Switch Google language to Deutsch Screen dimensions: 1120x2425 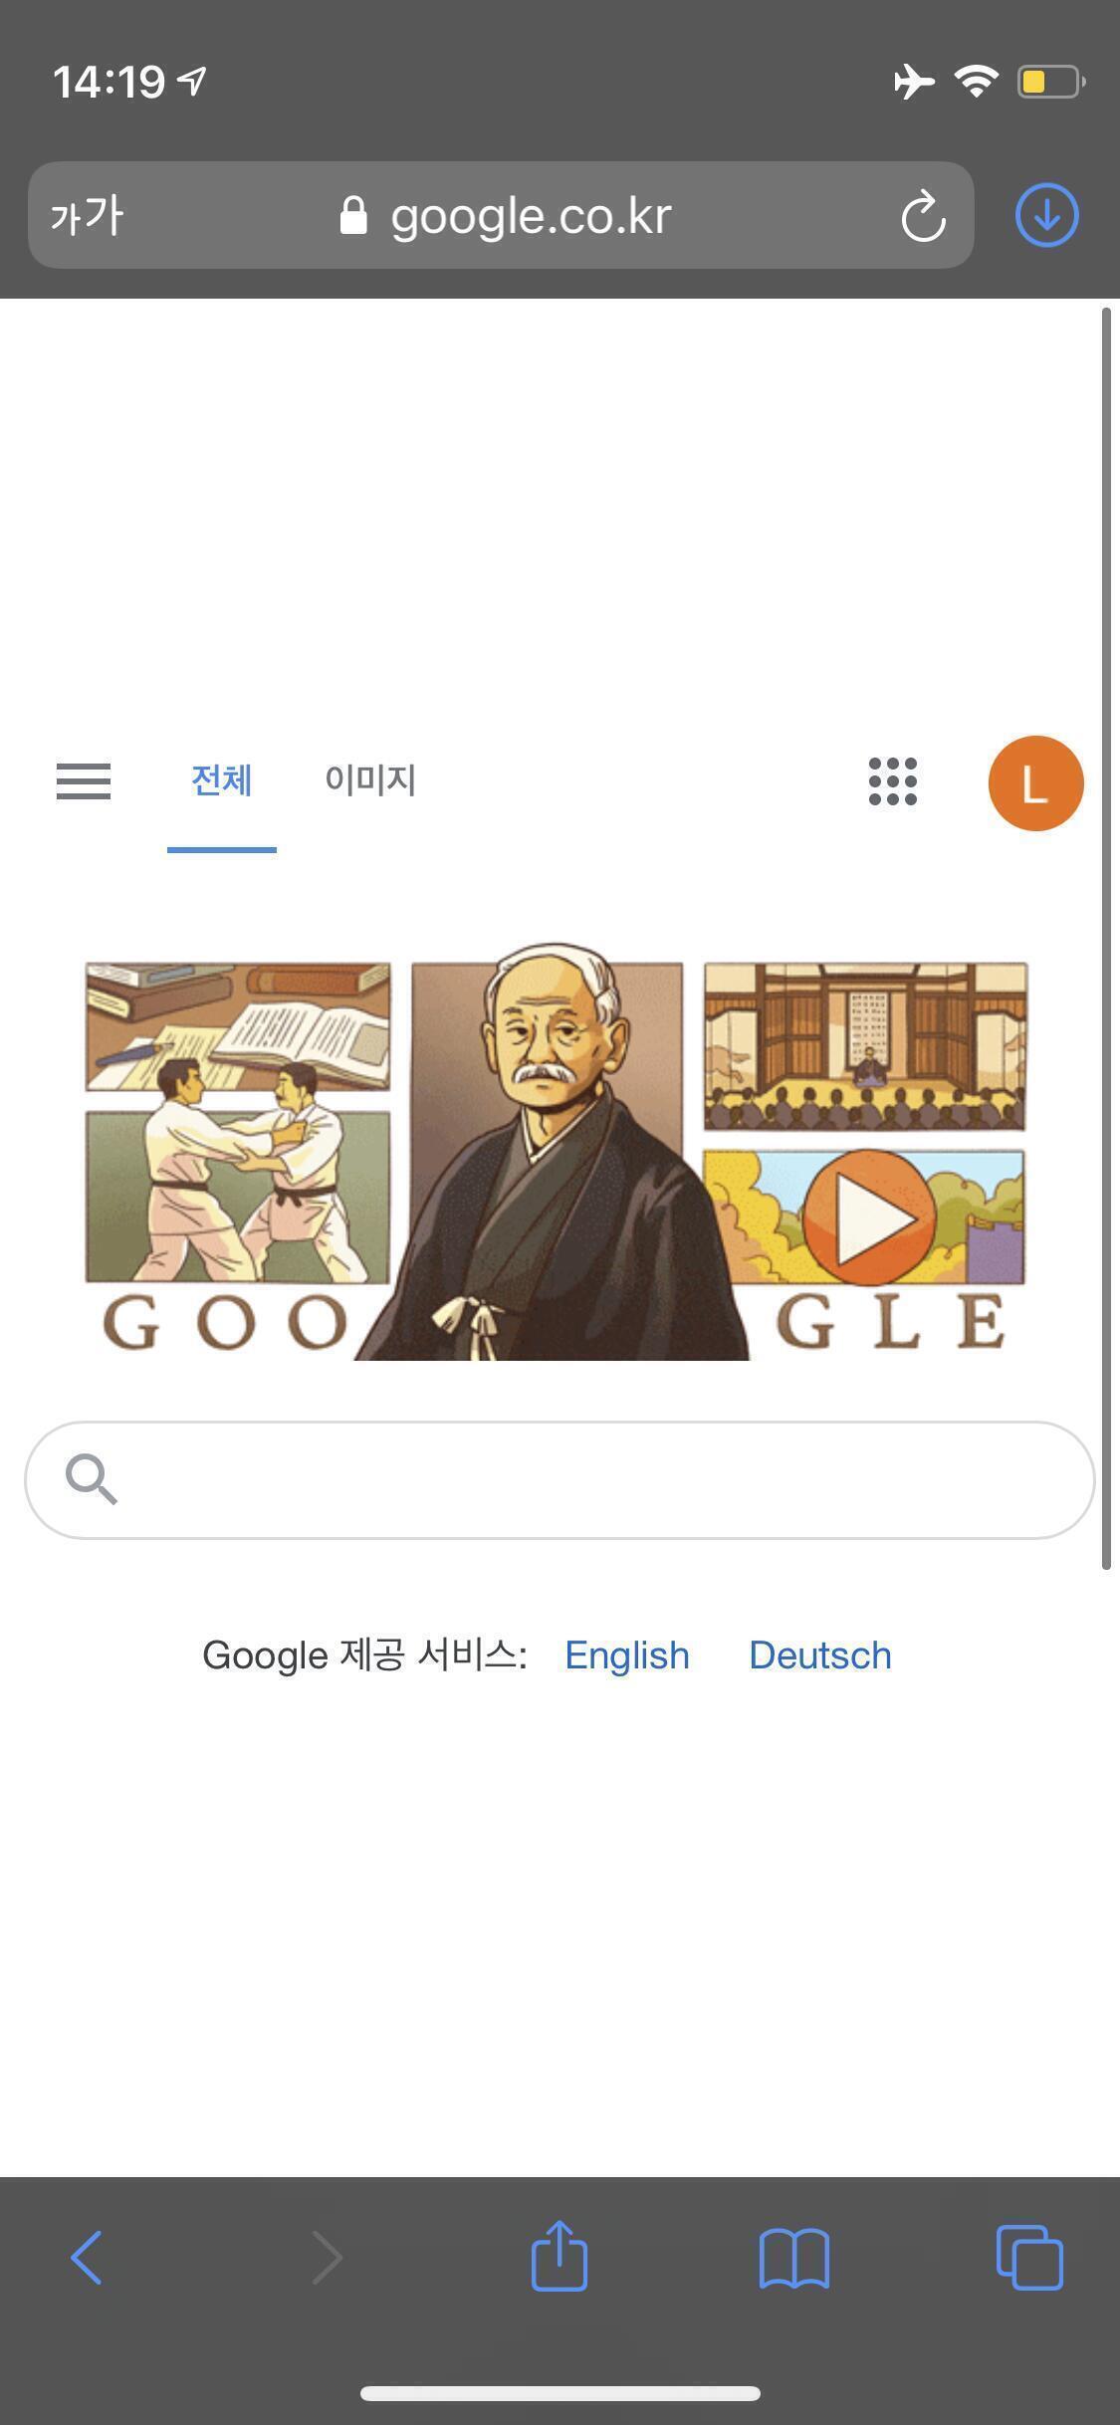coord(820,1655)
